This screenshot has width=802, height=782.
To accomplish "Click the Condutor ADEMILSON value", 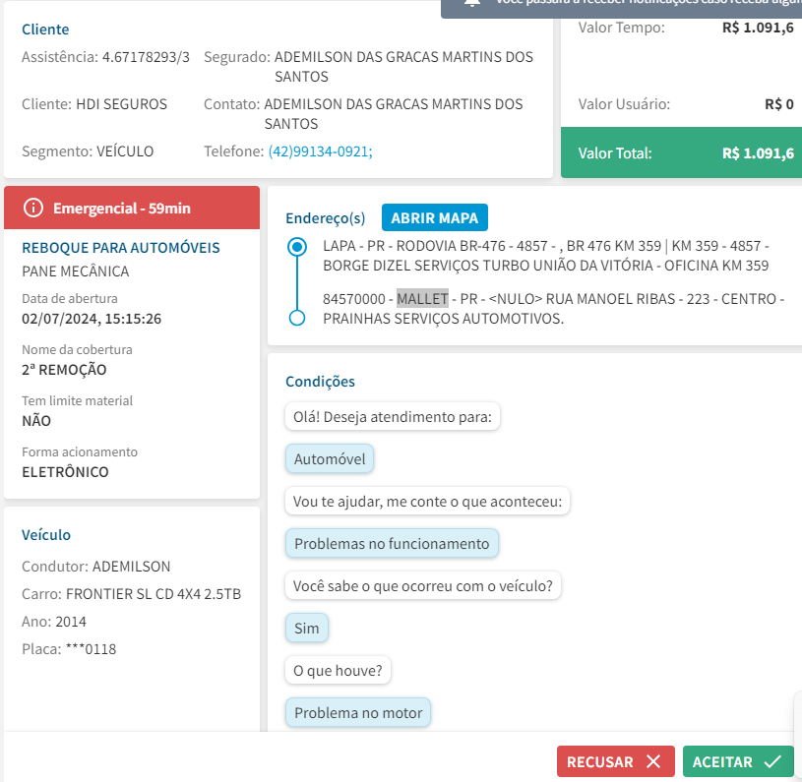I will click(132, 567).
